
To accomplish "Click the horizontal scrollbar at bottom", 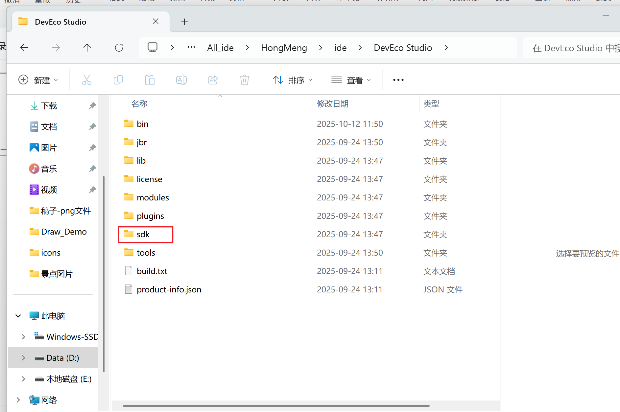I will tap(276, 406).
